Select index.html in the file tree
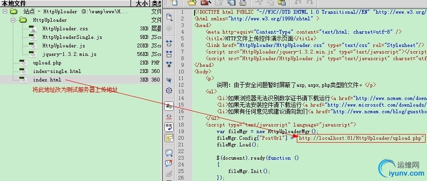Viewport: 427px width, 181px height. (47, 80)
